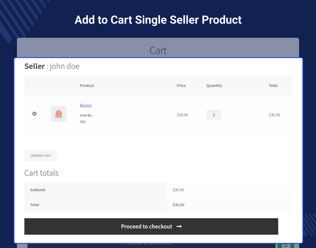Click the Cart page title
The height and width of the screenshot is (248, 316).
pos(158,50)
